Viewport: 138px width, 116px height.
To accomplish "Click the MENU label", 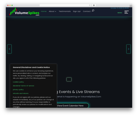I will 120,13.
